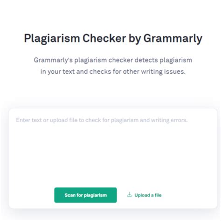Image resolution: width=221 pixels, height=221 pixels.
Task: Click 'Grammarly's' at start of the subtitle
Action: pos(53,60)
